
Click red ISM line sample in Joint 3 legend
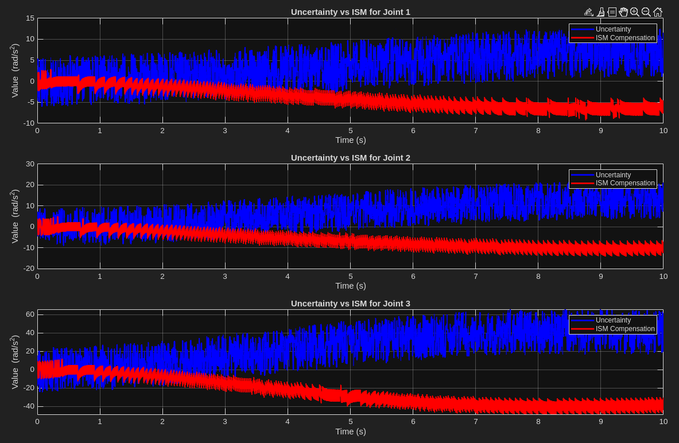(x=583, y=329)
